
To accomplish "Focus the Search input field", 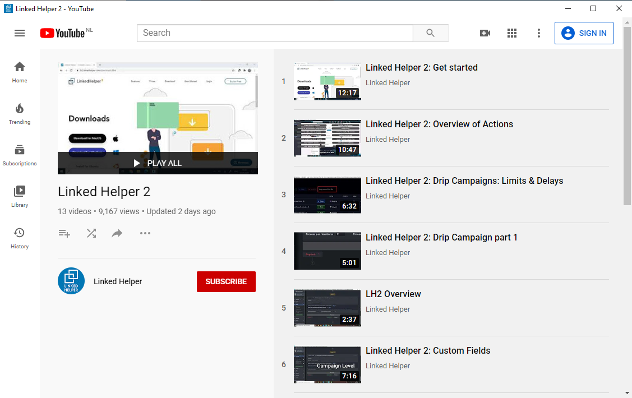I will point(275,33).
